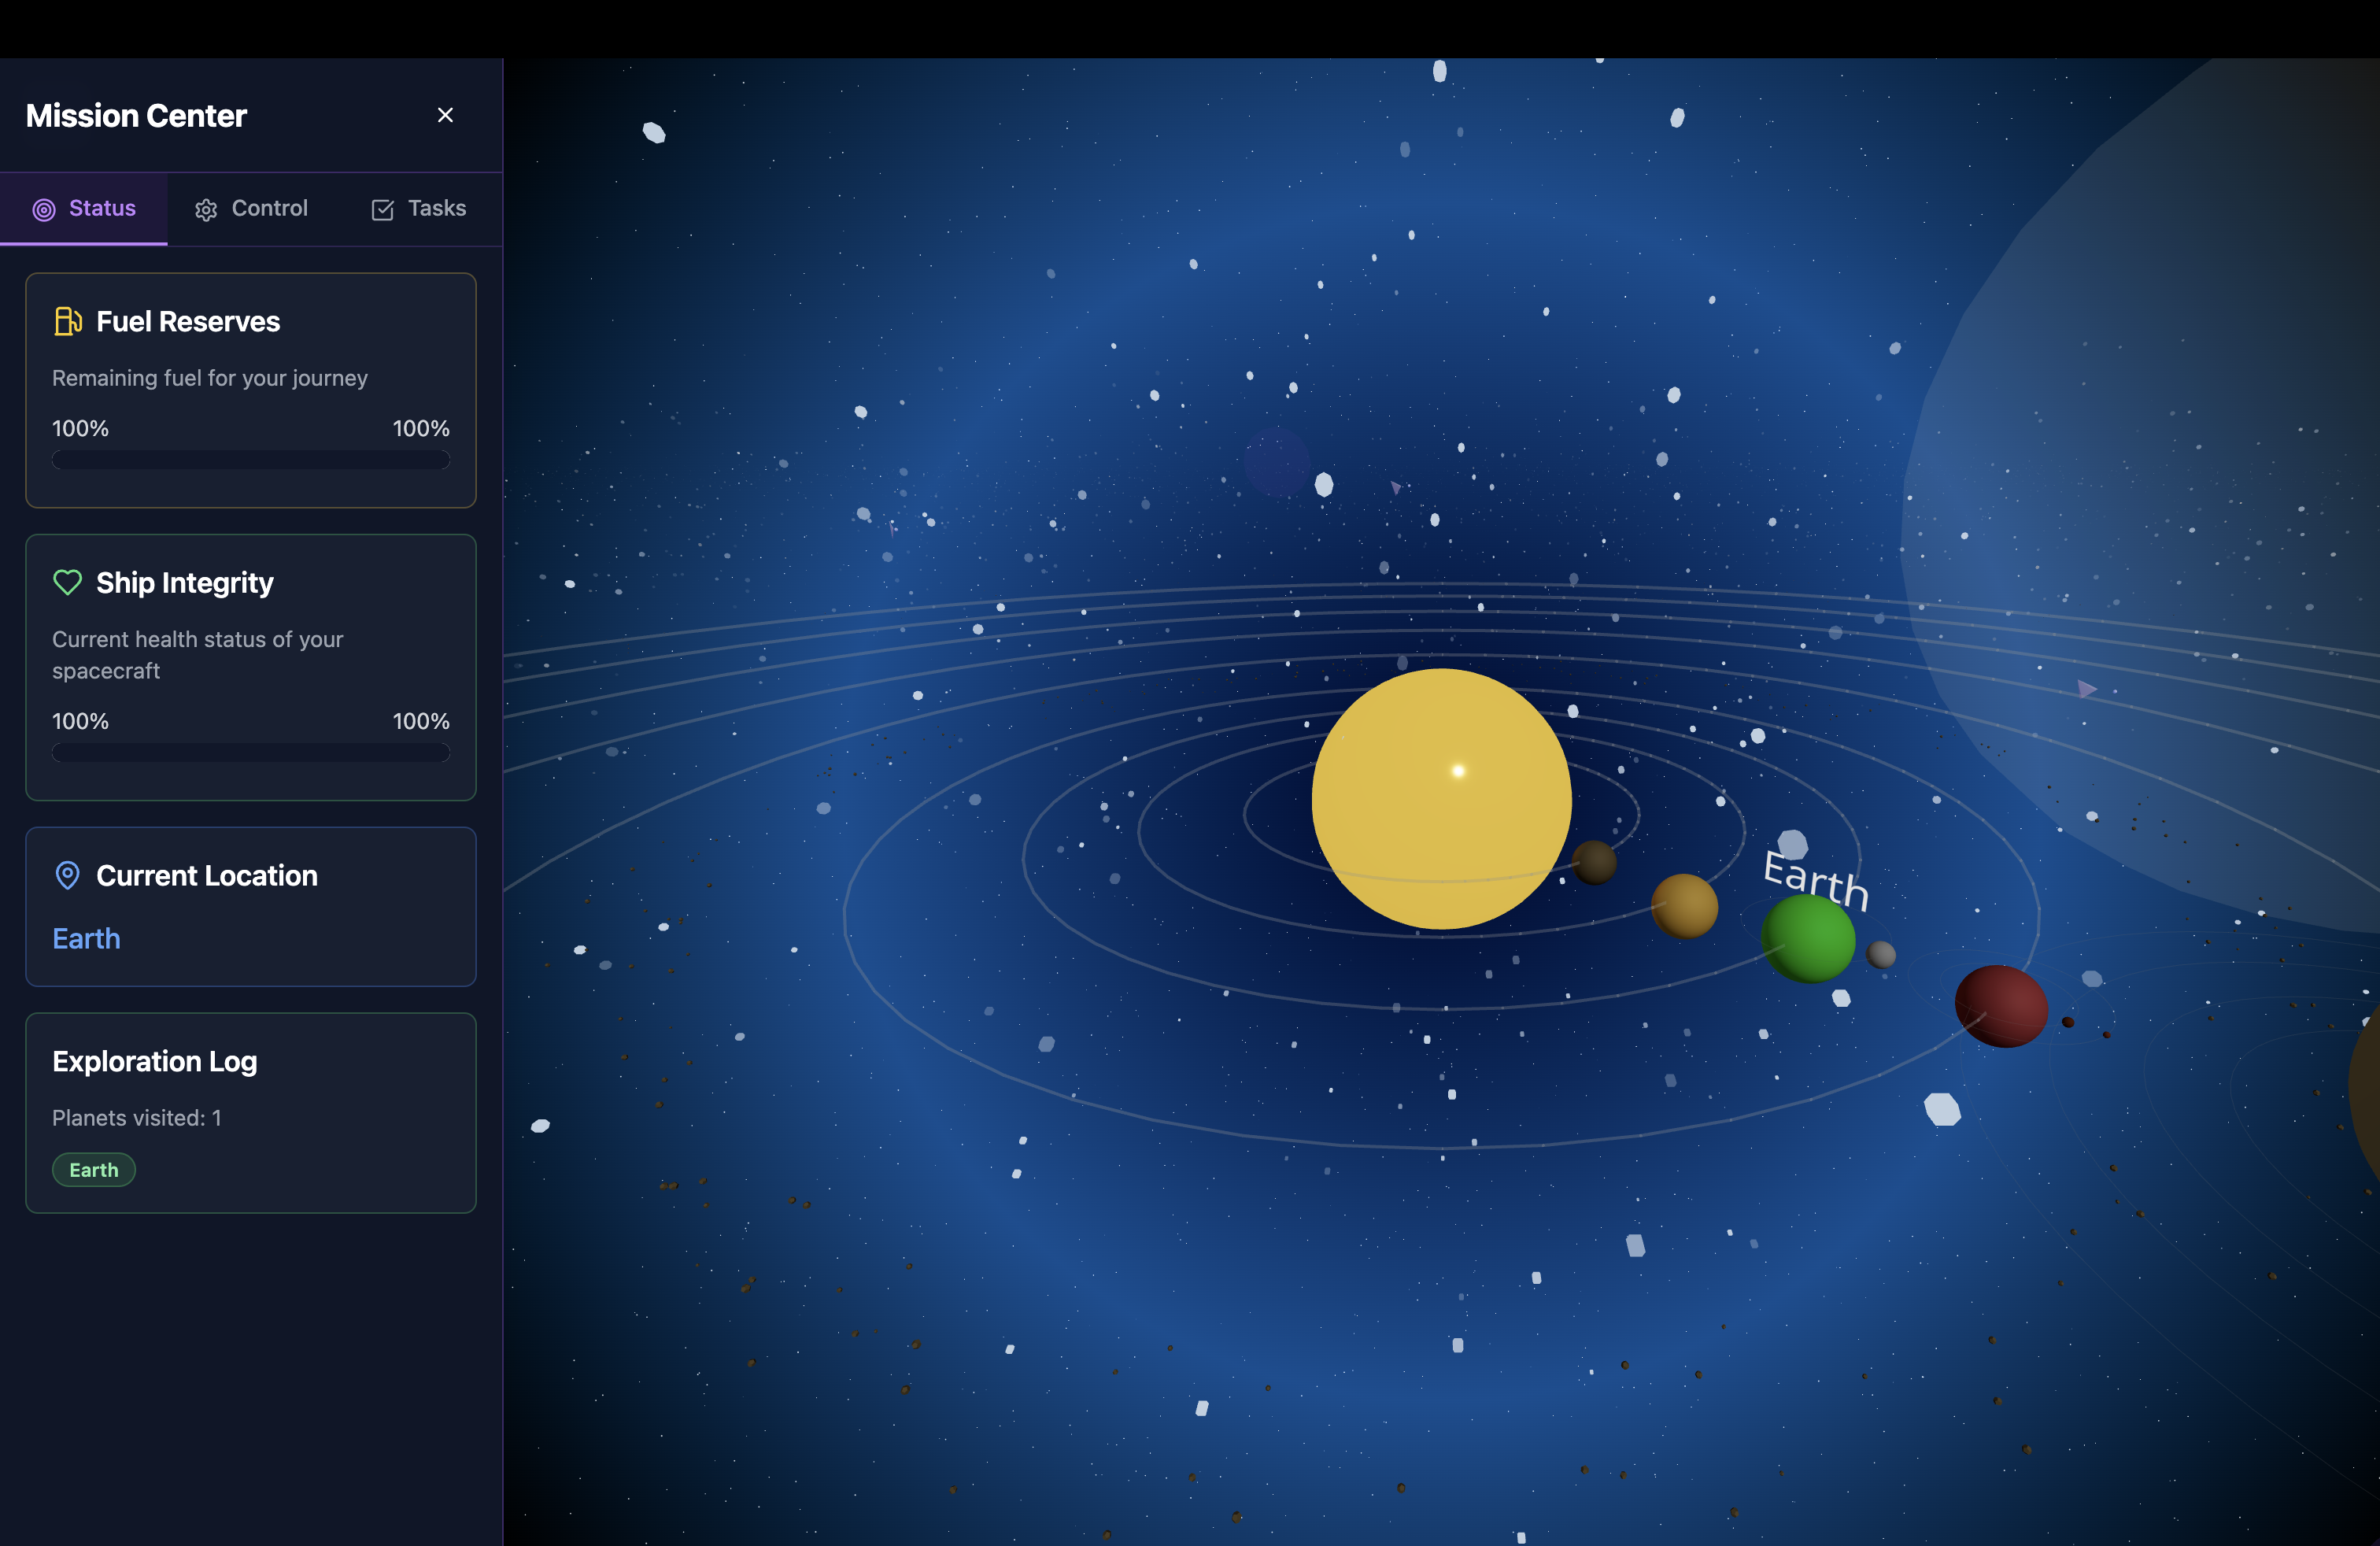Click the golden Venus planet
The image size is (2380, 1546).
[1685, 906]
